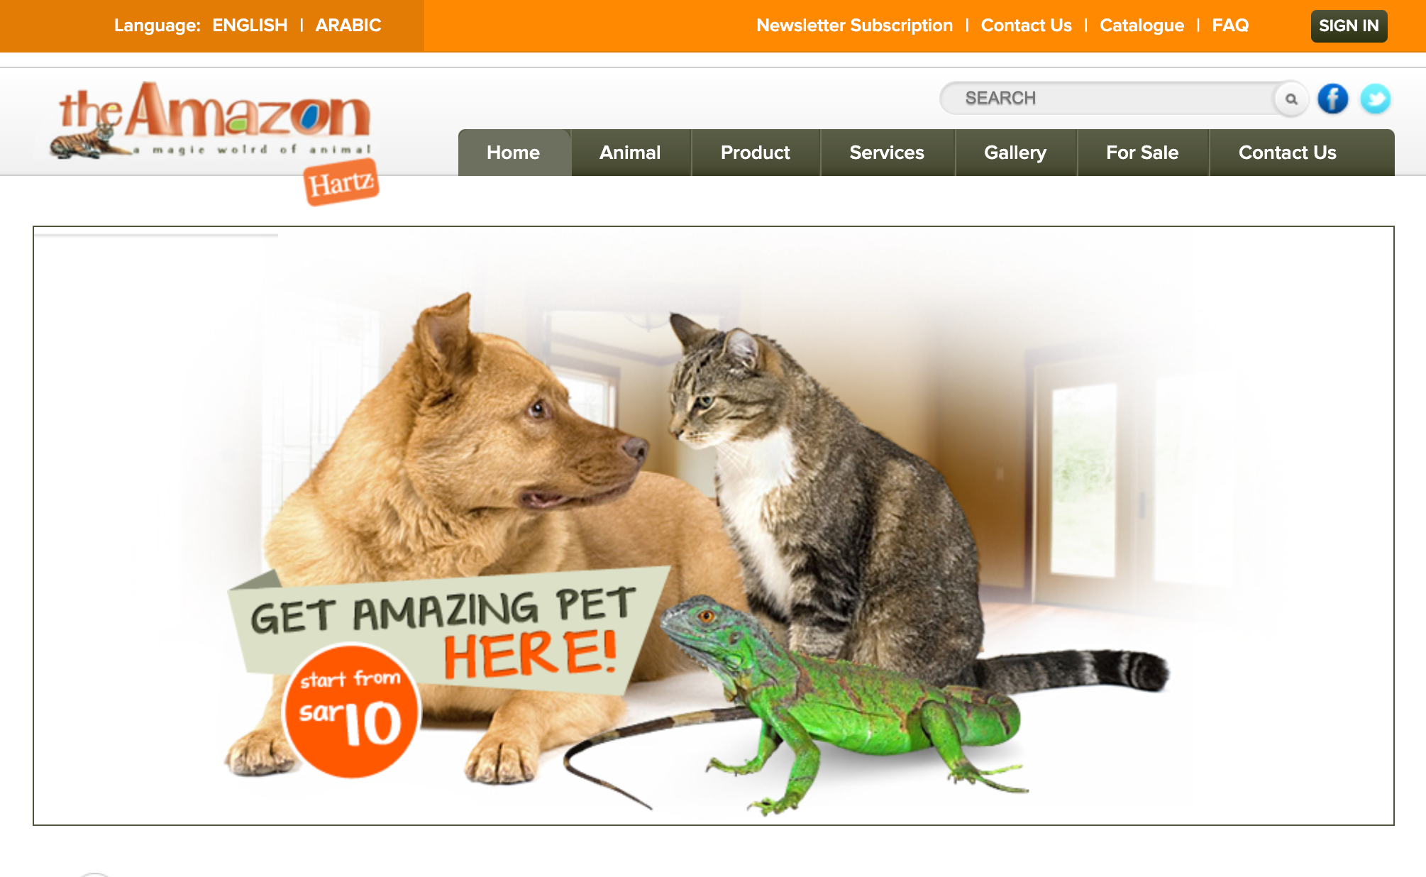Screen dimensions: 1426x877
Task: Open the Twitter bird icon
Action: point(1375,99)
